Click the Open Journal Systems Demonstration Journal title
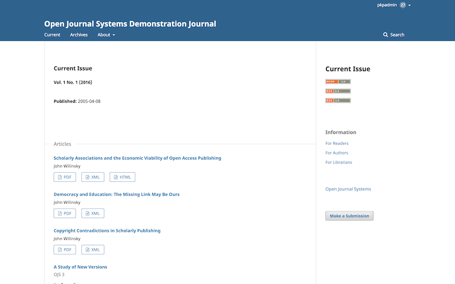Screen dimensions: 455x284 coord(130,24)
